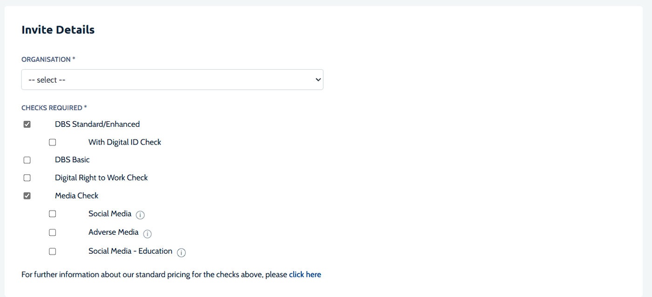This screenshot has width=652, height=297.
Task: Enable the DBS Basic checkbox
Action: (27, 160)
